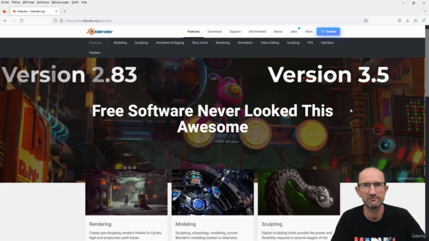Viewport: 429px width, 241px height.
Task: Open the Outils menu
Action: click(x=75, y=2)
